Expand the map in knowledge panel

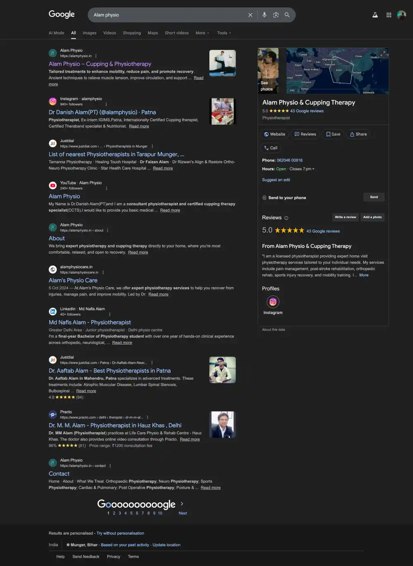click(382, 54)
